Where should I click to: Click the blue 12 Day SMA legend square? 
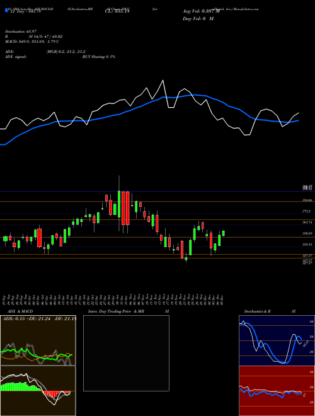pos(6,10)
